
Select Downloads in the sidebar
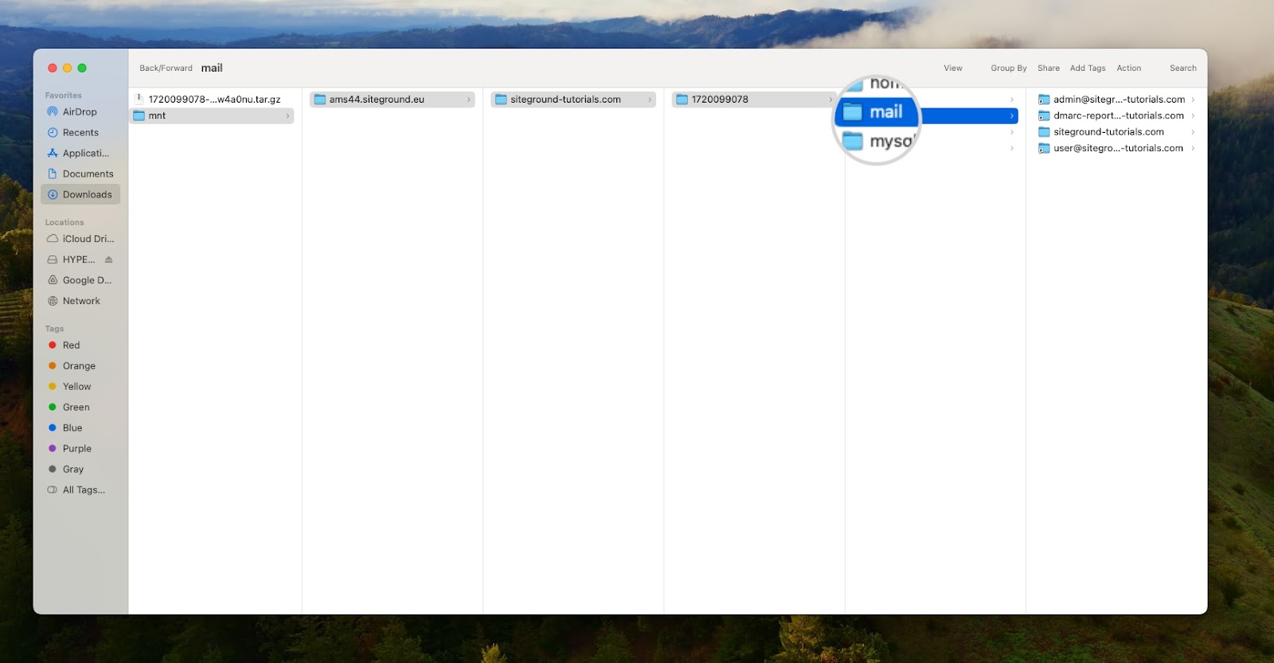80,195
